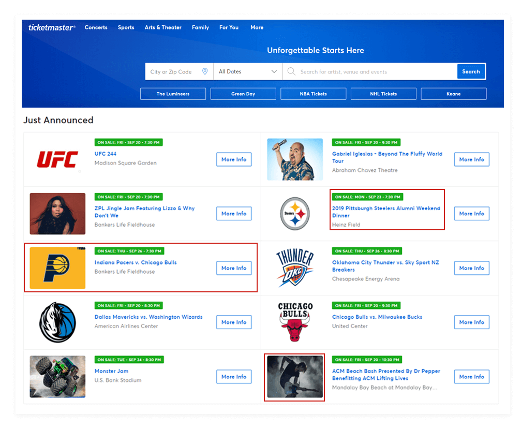Open ACM Beach Bash Presented By Dr Pepper link
The image size is (521, 430).
pyautogui.click(x=386, y=375)
